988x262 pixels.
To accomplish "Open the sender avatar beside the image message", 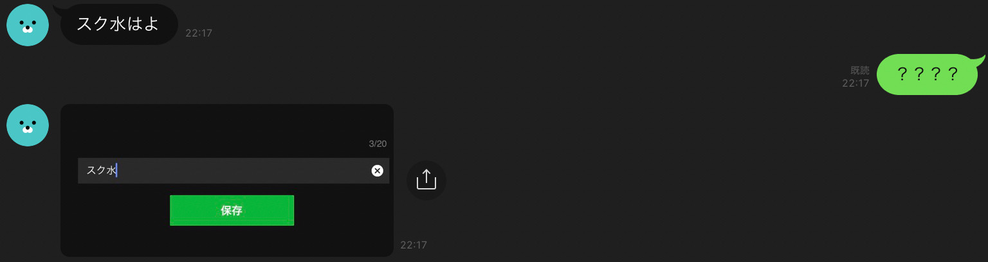I will (28, 125).
